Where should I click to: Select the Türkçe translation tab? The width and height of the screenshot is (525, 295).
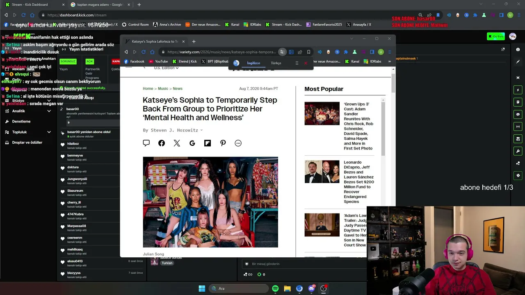[x=276, y=63]
